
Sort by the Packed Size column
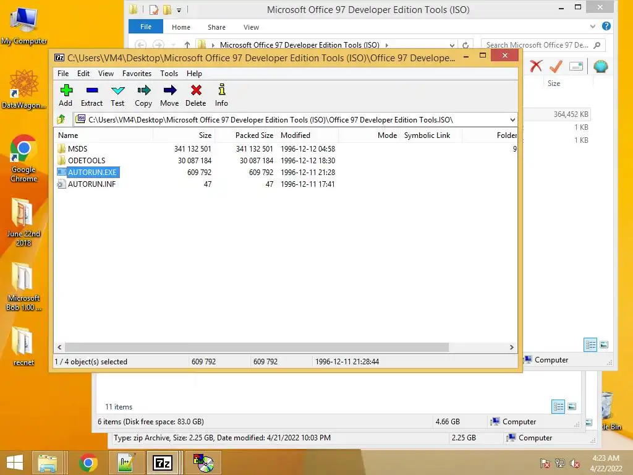(x=245, y=135)
